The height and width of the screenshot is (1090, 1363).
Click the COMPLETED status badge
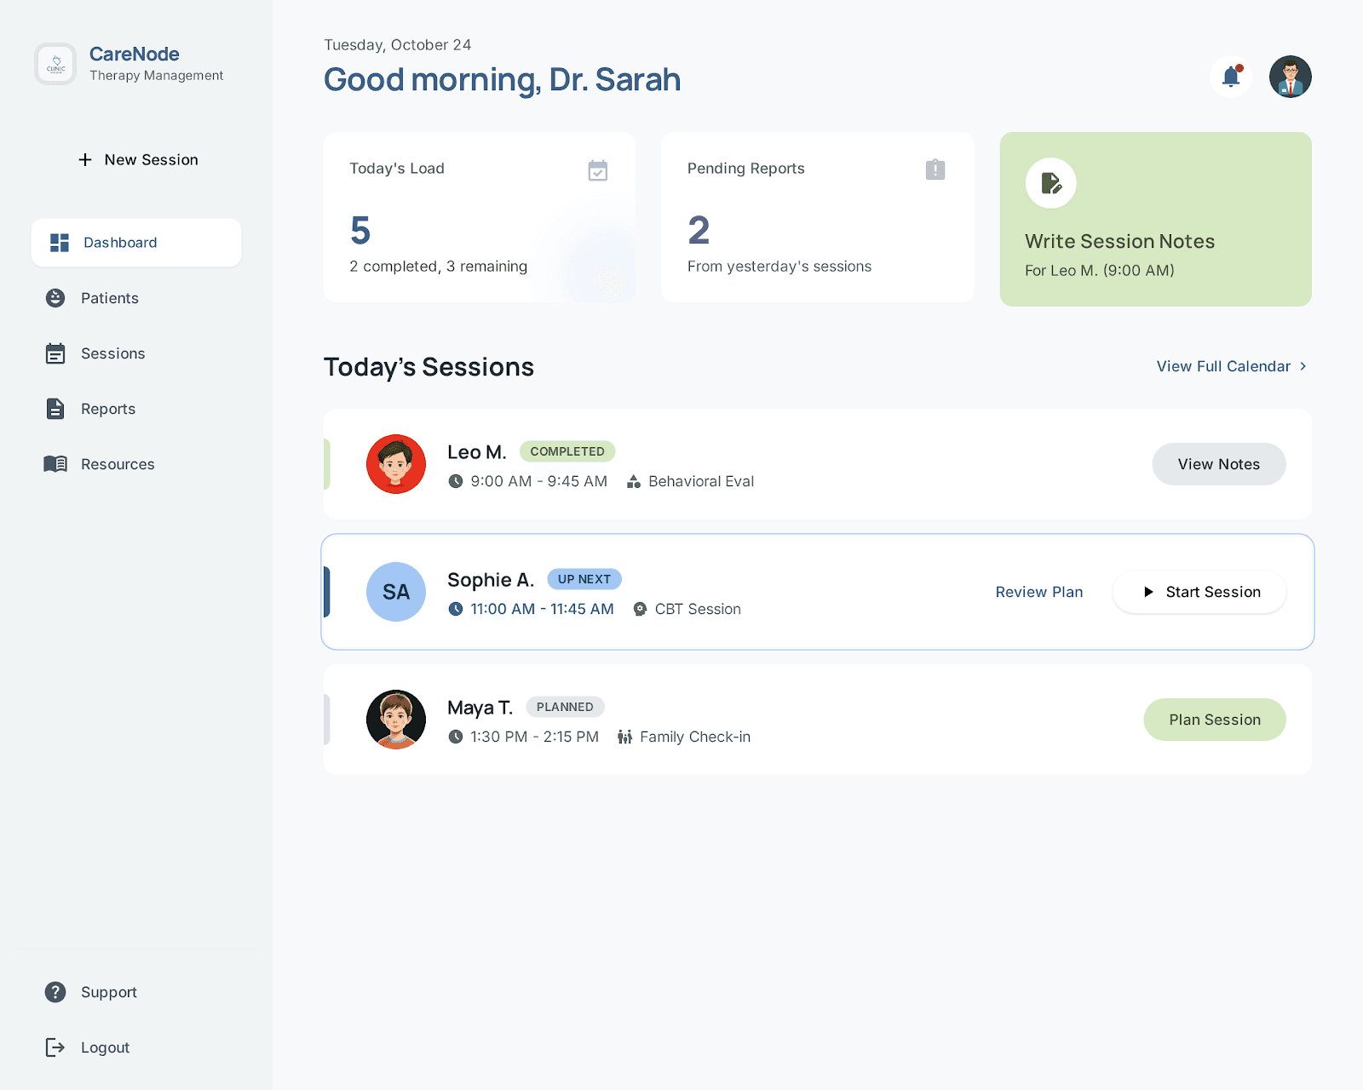567,451
